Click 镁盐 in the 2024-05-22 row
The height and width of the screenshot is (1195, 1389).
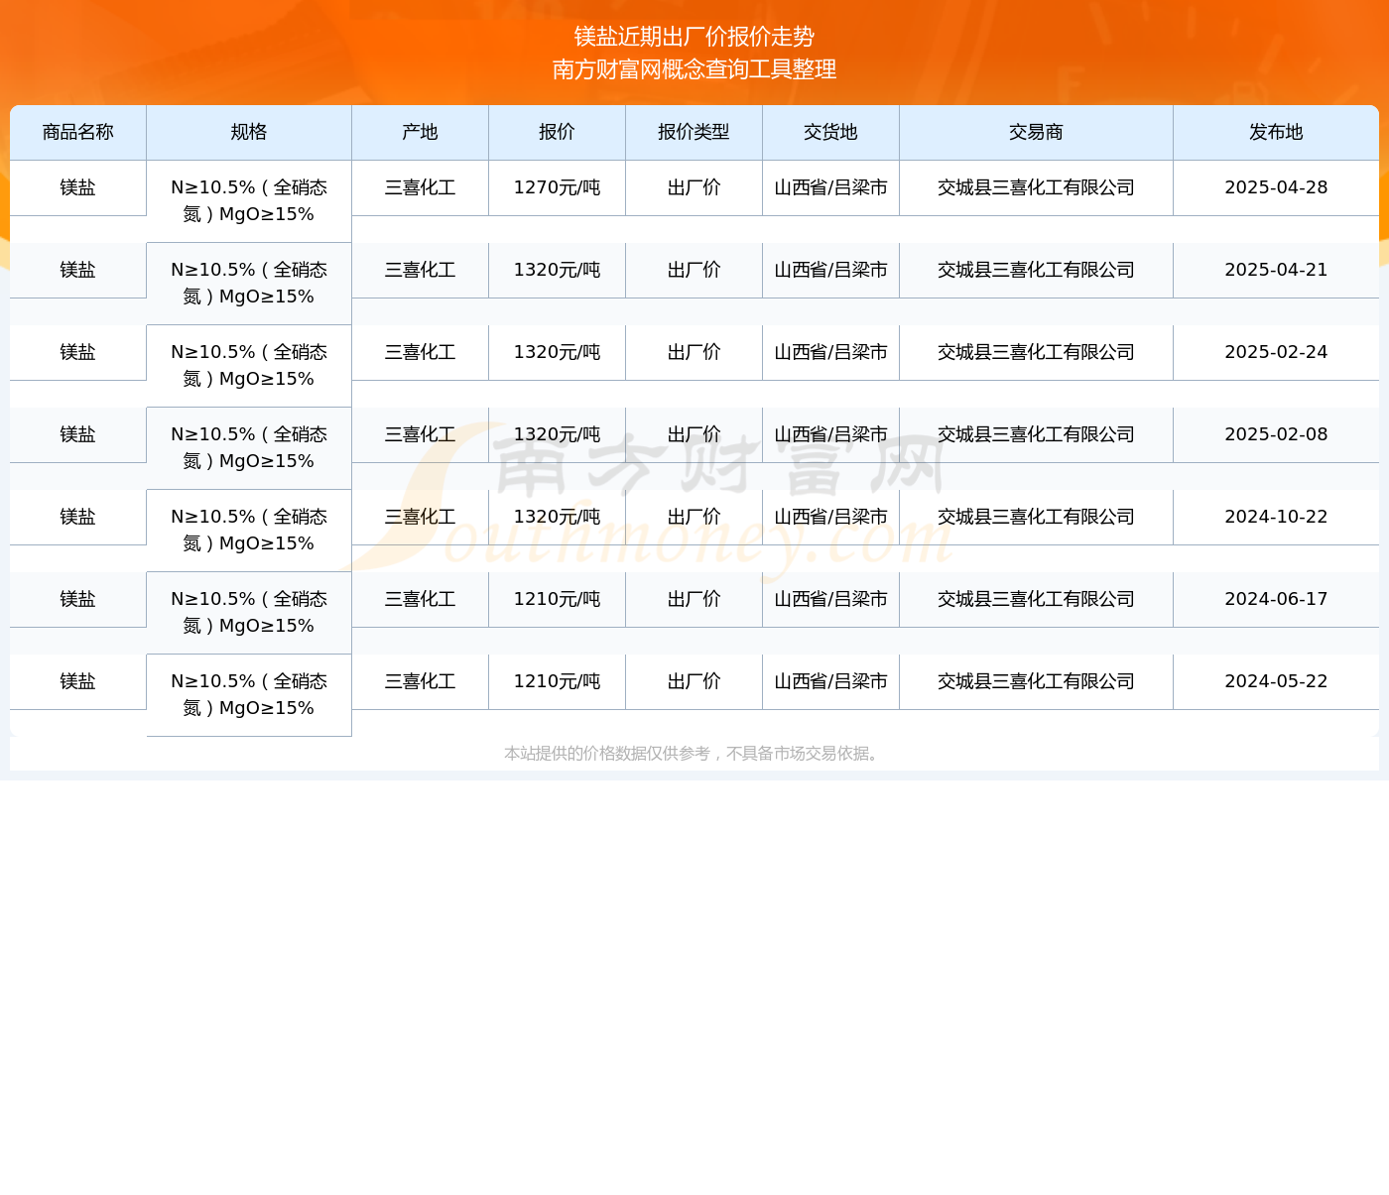(78, 681)
